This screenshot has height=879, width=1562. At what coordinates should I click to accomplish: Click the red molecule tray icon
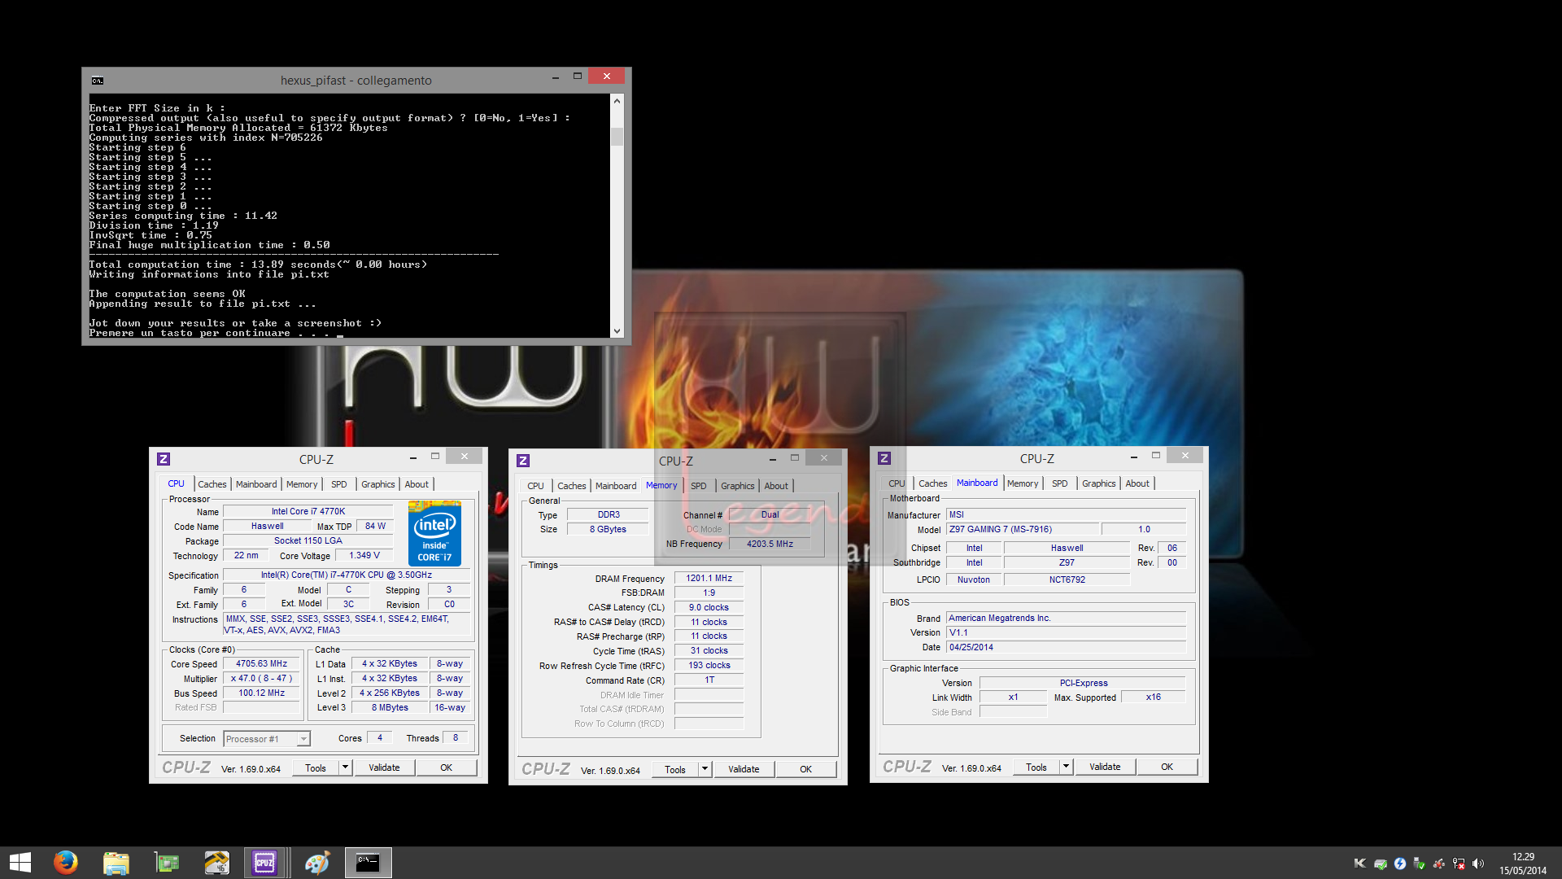point(1439,864)
